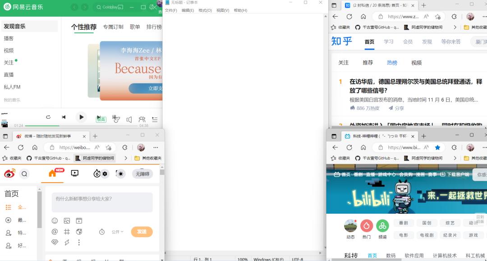Image resolution: width=487 pixels, height=261 pixels.
Task: Insert a topic via the hashtag icon
Action: [67, 232]
